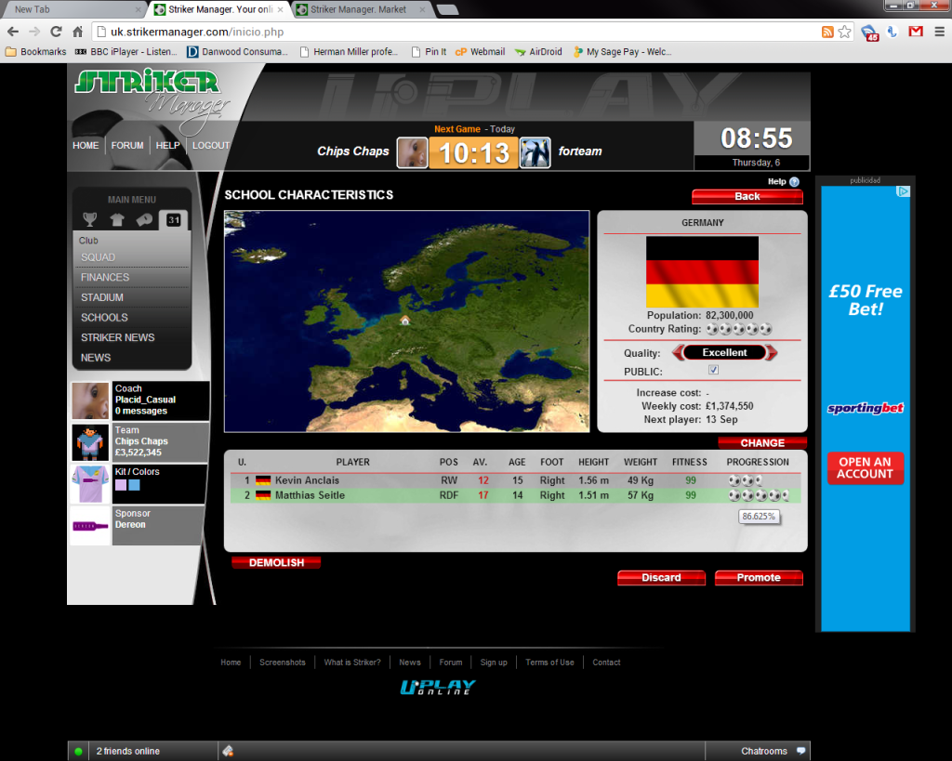The height and width of the screenshot is (761, 952).
Task: Click the Promote button
Action: pos(758,578)
